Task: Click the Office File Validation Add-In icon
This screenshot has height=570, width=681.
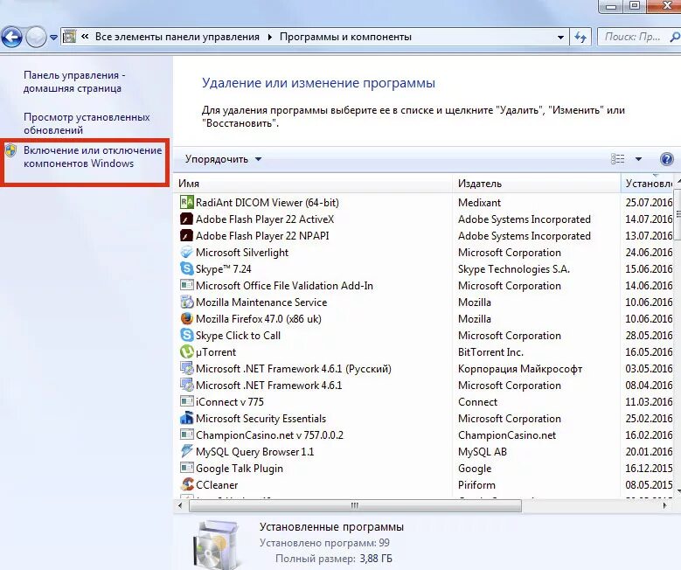Action: tap(187, 285)
